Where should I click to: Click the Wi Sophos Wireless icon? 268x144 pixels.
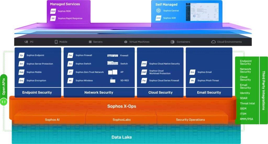pos(70,81)
